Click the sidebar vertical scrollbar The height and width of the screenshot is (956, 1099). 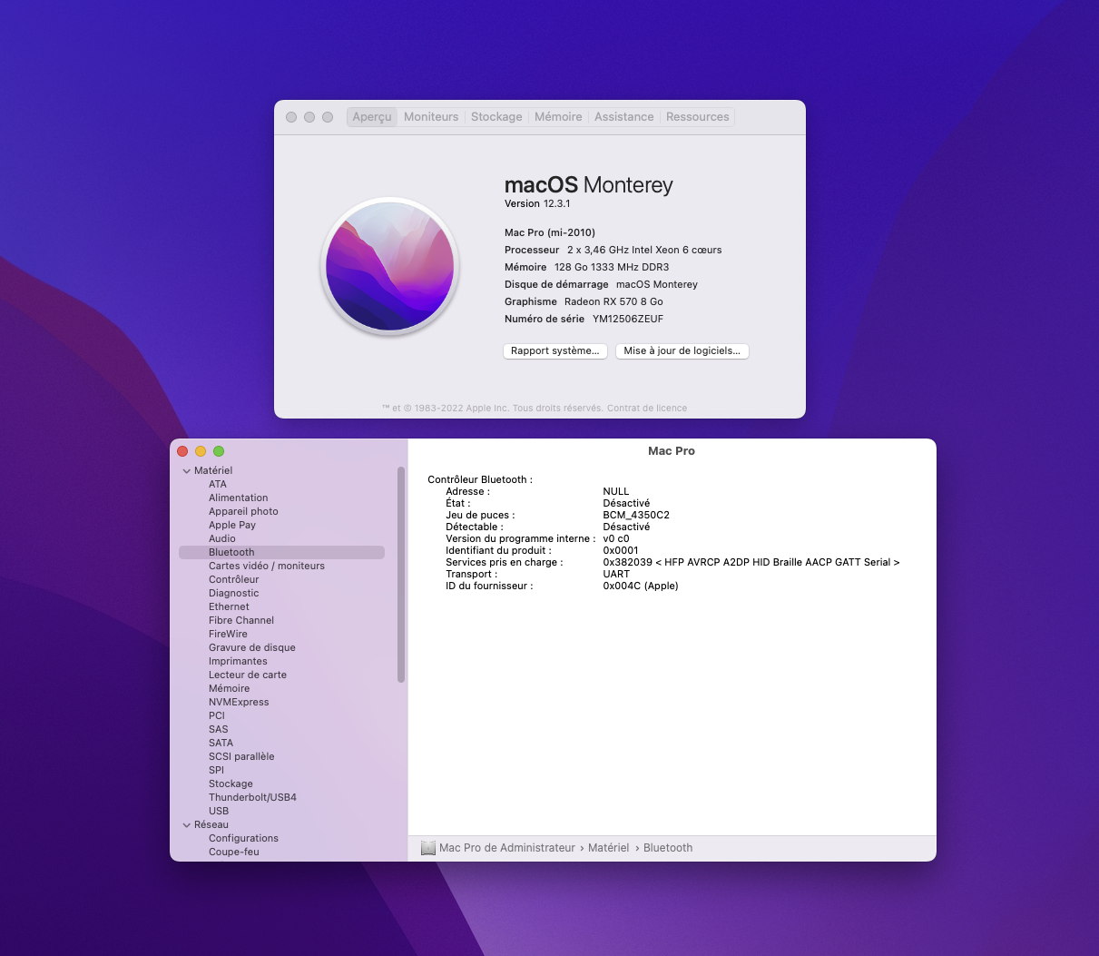[401, 574]
